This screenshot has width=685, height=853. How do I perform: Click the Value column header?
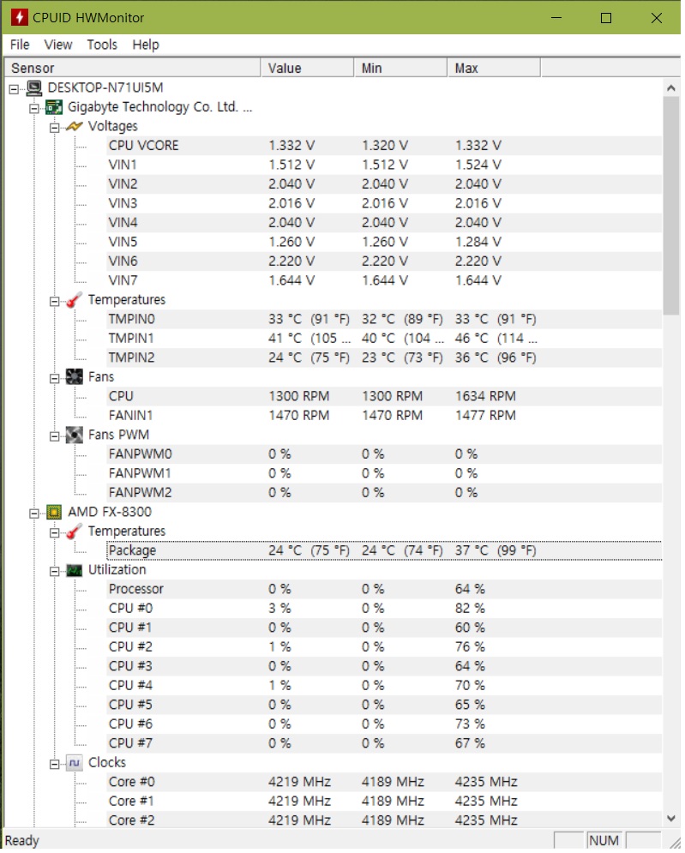click(x=308, y=69)
